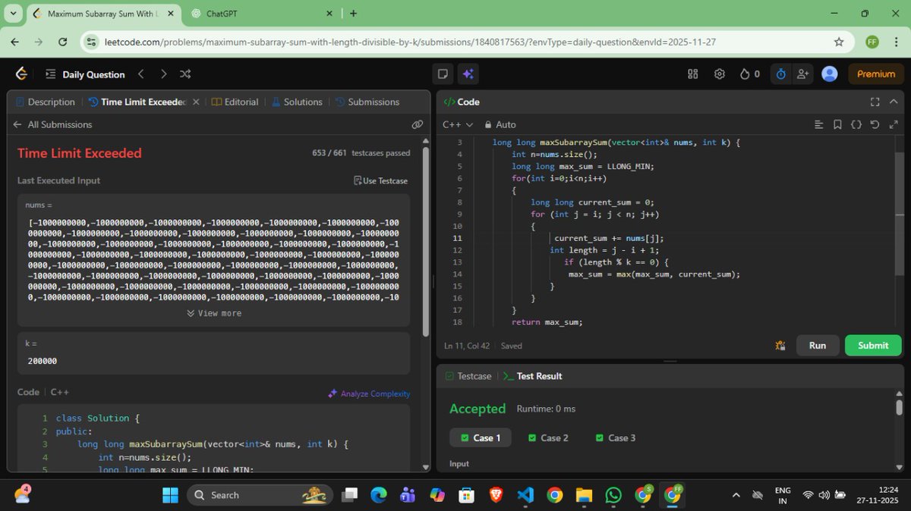Select Case 3 result
Viewport: 911px width, 511px height.
pos(615,437)
